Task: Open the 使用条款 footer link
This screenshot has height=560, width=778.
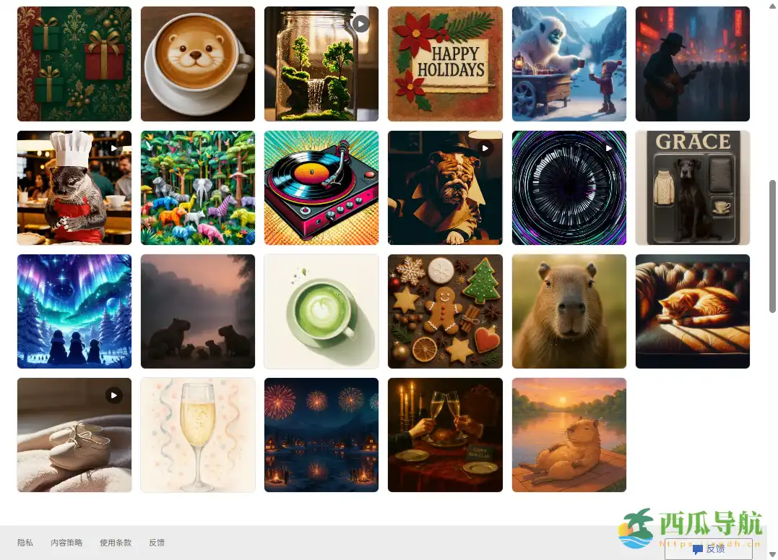Action: click(116, 543)
